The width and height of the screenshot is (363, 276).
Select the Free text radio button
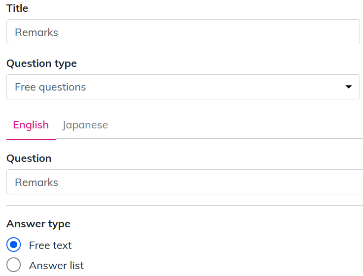point(14,245)
